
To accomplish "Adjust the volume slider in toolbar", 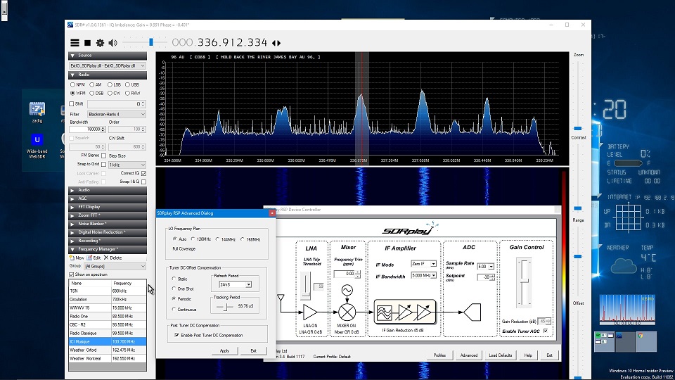I will [x=150, y=42].
